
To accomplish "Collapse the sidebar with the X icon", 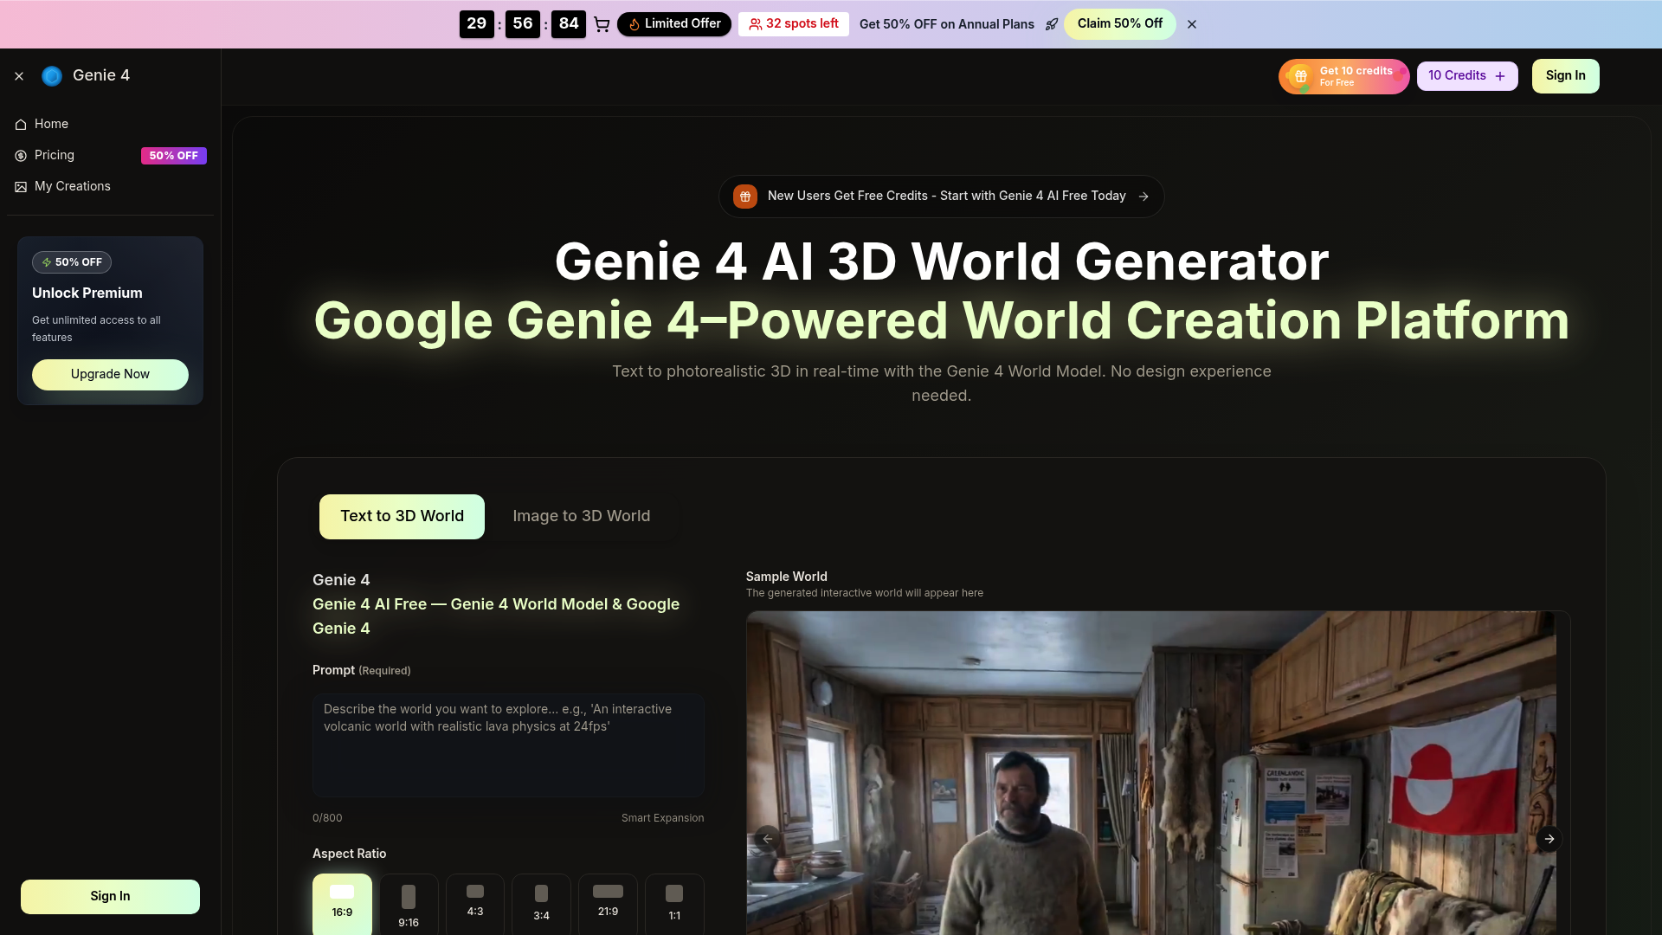I will [18, 75].
